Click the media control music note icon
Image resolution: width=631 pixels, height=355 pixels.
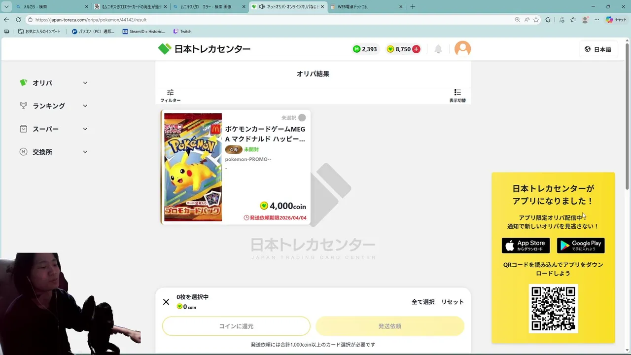[561, 20]
